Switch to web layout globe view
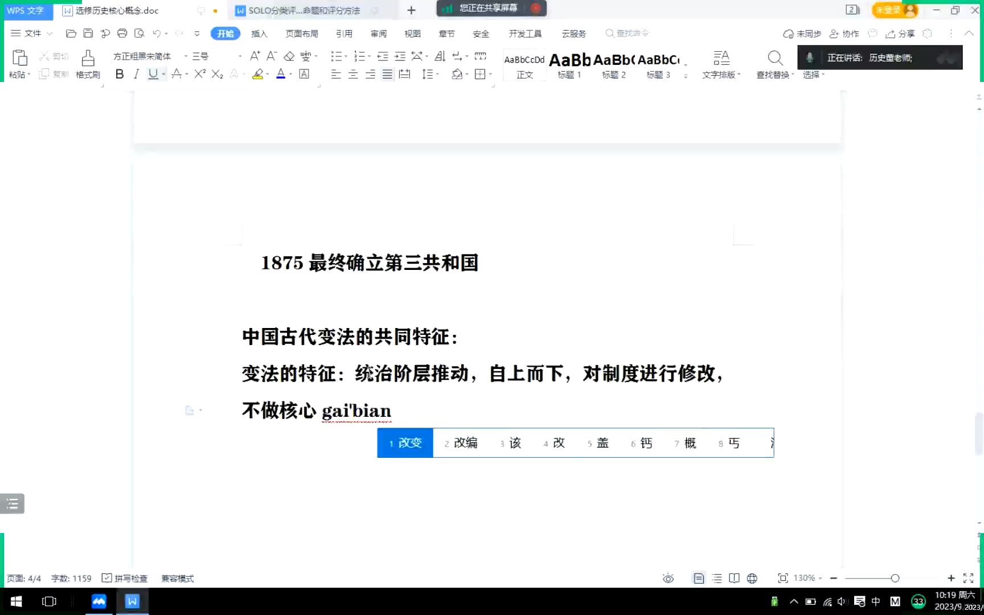 (x=752, y=578)
